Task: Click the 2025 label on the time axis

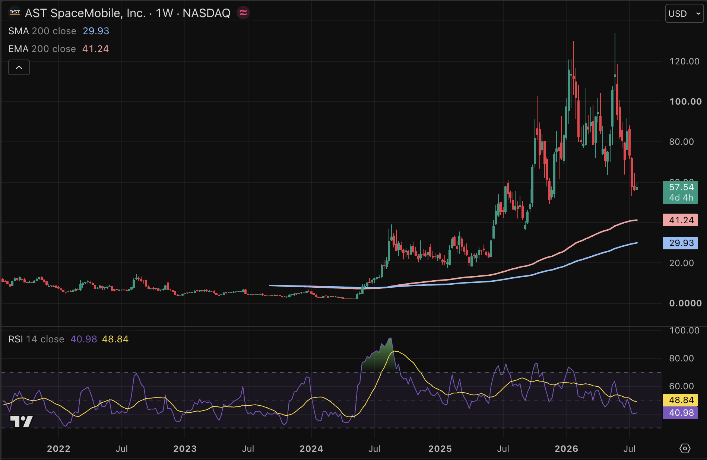Action: click(440, 448)
